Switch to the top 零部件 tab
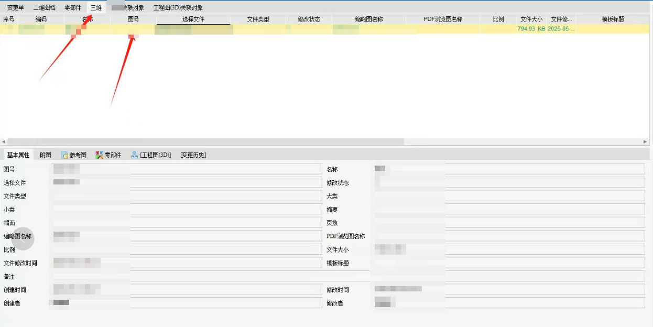The image size is (653, 327). (73, 8)
